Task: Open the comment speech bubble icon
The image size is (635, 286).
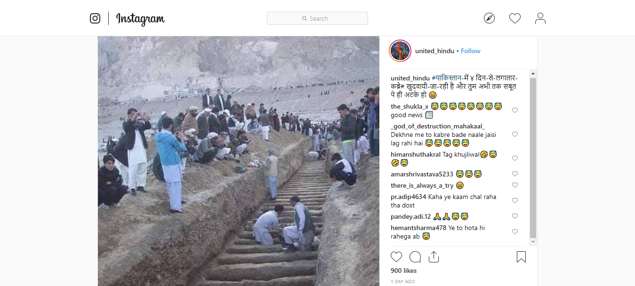Action: (x=415, y=257)
